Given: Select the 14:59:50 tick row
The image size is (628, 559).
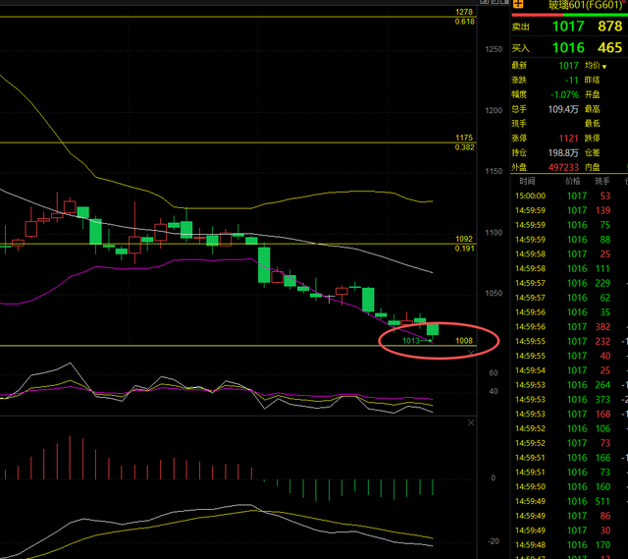Looking at the screenshot, I should pos(569,487).
